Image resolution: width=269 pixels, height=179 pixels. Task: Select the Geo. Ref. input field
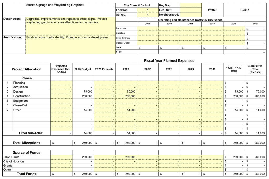coord(191,10)
